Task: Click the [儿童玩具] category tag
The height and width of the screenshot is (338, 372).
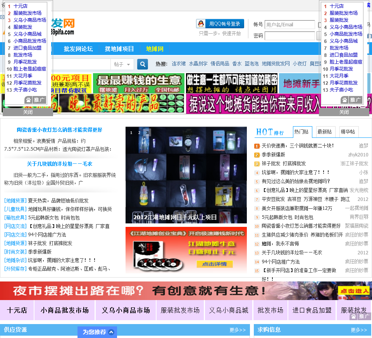Action: [x=15, y=209]
